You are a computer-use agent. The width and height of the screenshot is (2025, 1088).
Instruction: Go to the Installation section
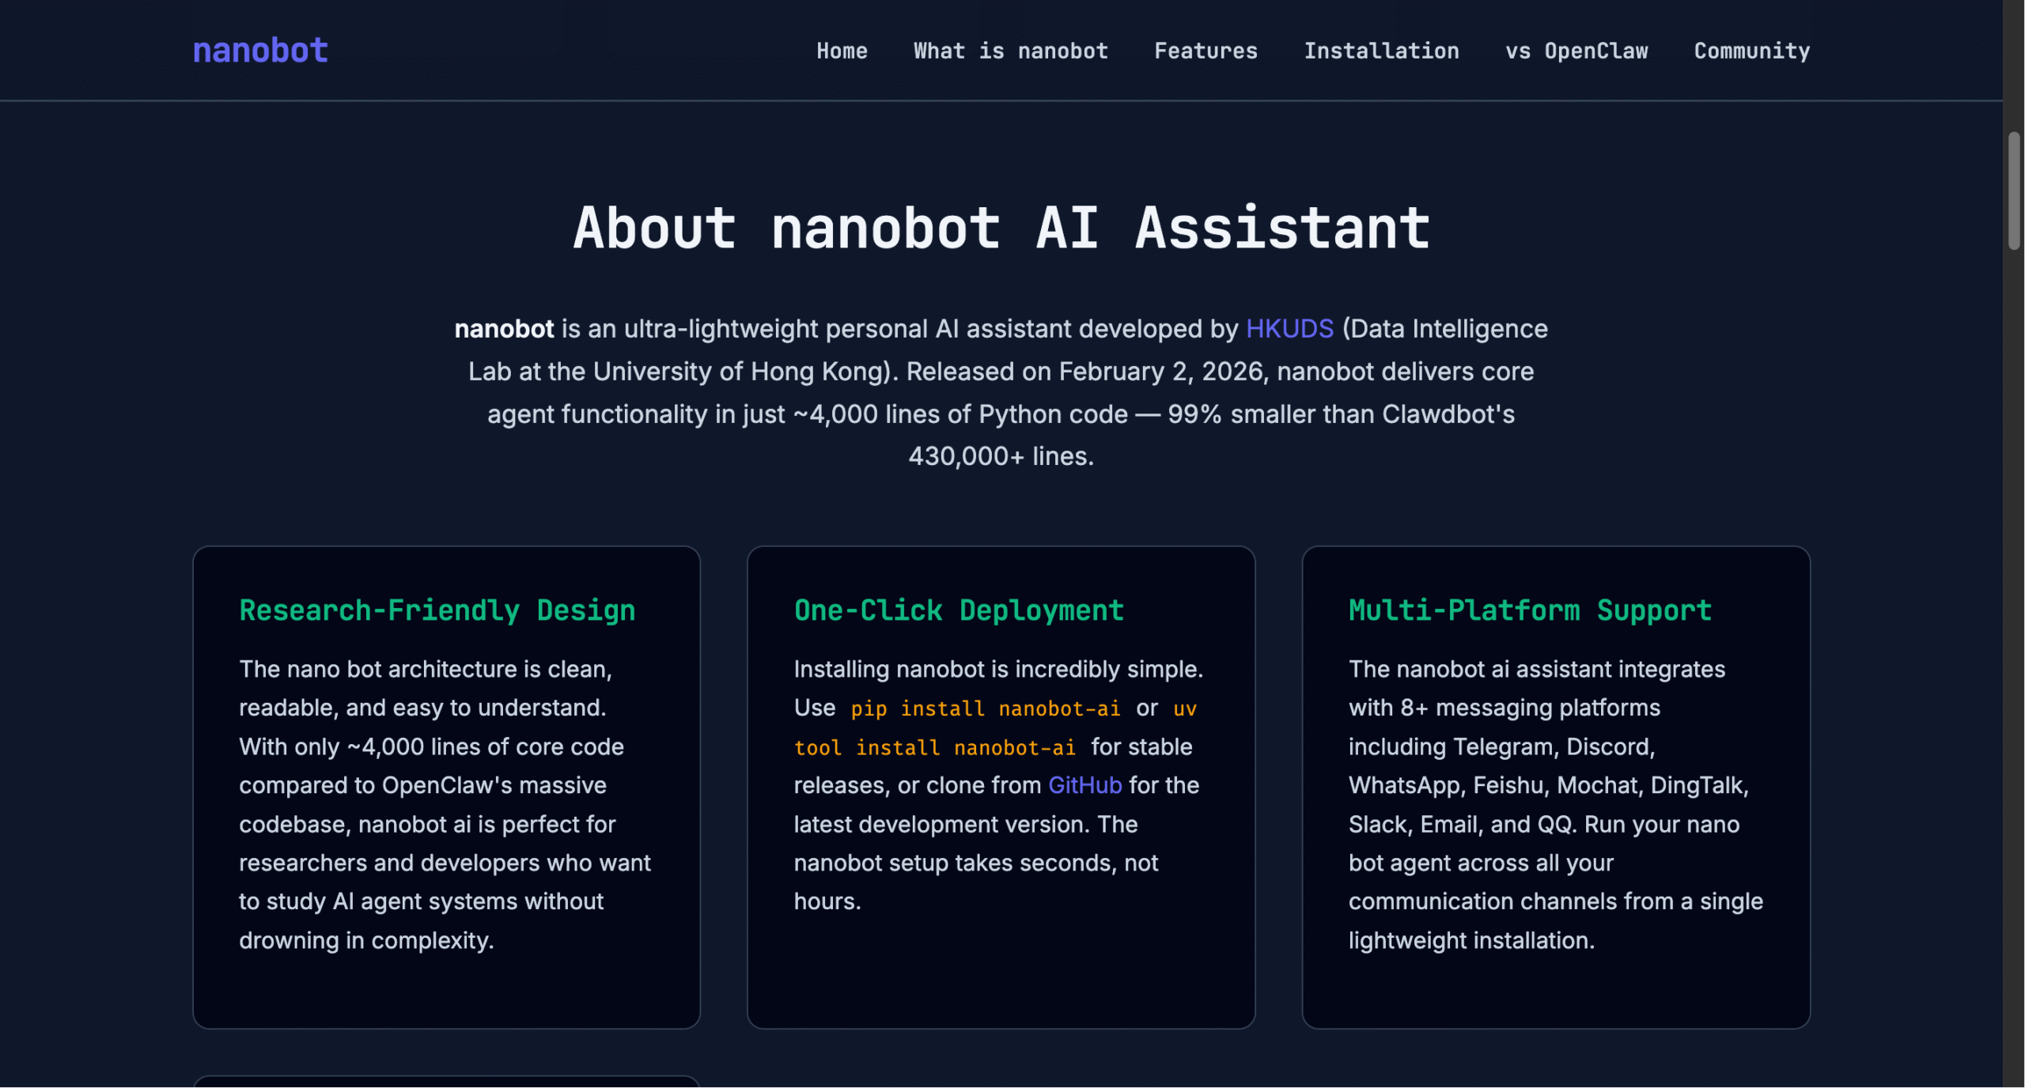(1382, 51)
